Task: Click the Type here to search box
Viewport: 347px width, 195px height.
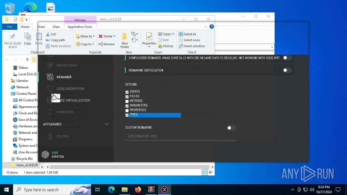Action: click(52, 190)
